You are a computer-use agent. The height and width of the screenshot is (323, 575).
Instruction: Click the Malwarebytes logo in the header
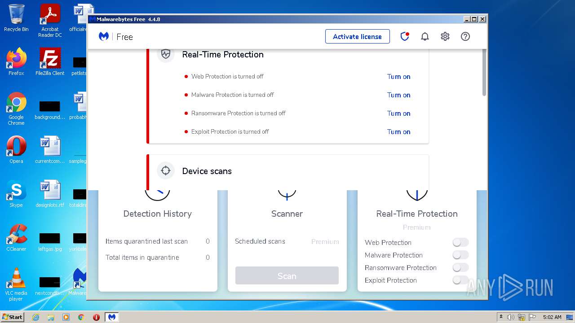(104, 36)
